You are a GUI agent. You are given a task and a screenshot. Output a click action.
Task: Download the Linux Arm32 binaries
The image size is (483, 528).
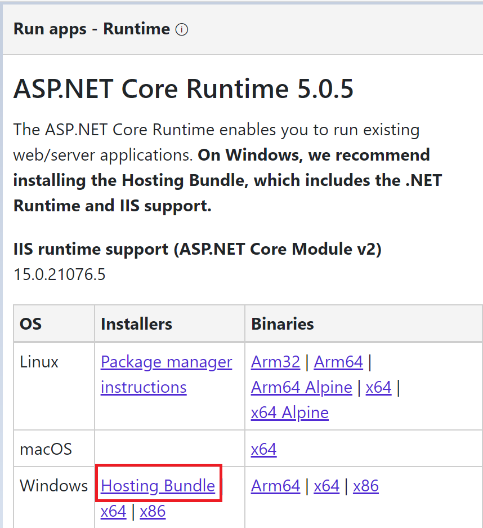click(275, 362)
